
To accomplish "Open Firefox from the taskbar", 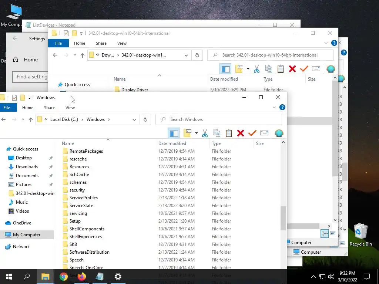I will coord(82,277).
